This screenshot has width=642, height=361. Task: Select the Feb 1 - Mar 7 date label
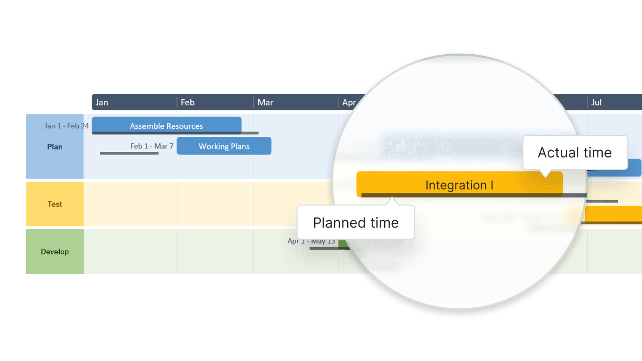151,146
